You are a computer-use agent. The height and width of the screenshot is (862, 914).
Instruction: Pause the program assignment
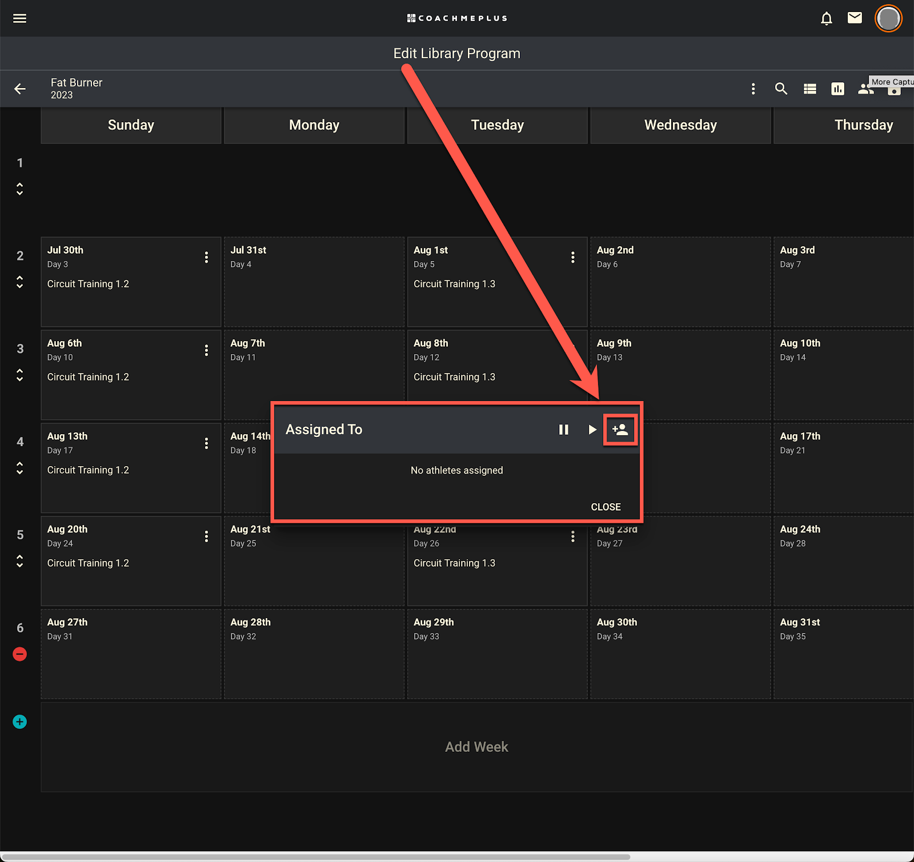564,430
